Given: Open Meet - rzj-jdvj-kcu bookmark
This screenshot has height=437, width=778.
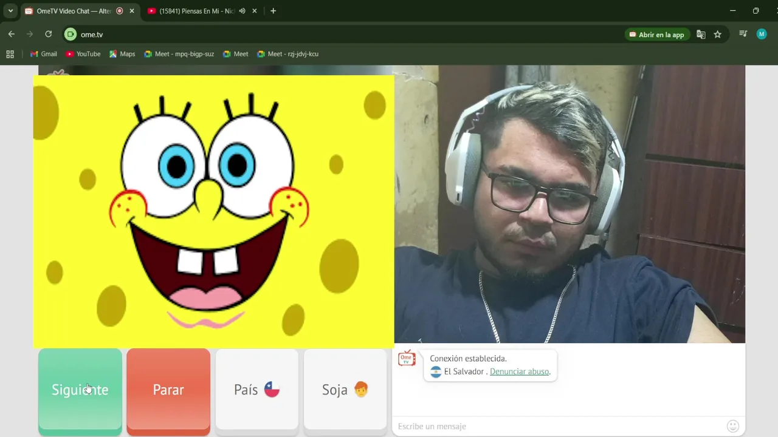Looking at the screenshot, I should pyautogui.click(x=288, y=54).
